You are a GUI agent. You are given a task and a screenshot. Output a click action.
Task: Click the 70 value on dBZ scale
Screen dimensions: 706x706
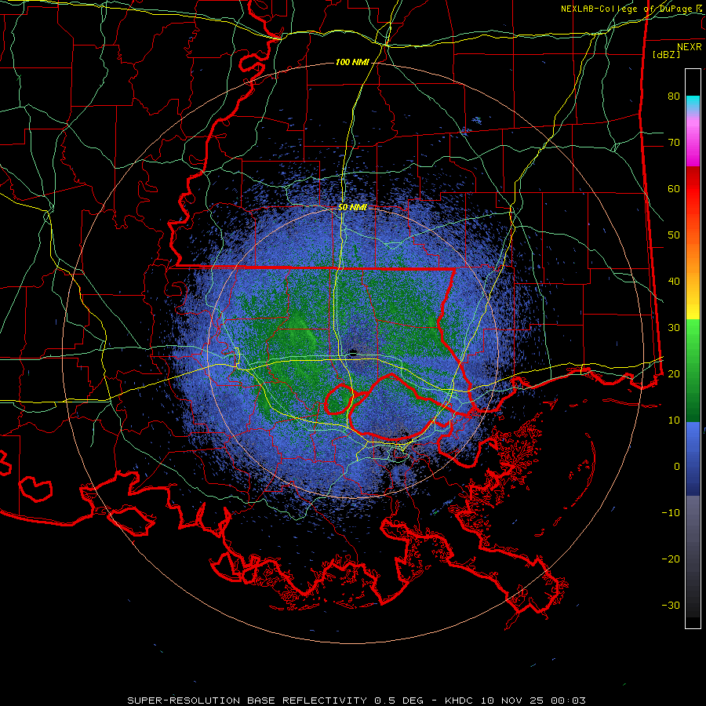pos(674,142)
